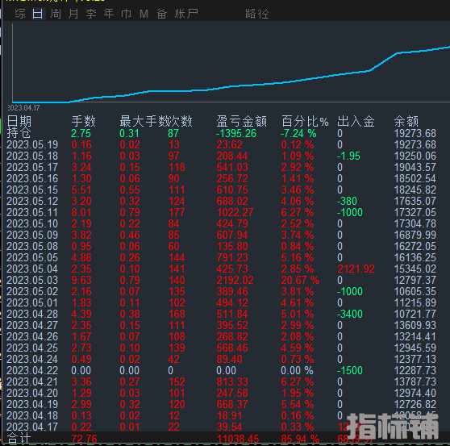
Task: Select the 持仓 position row label
Action: click(x=19, y=133)
